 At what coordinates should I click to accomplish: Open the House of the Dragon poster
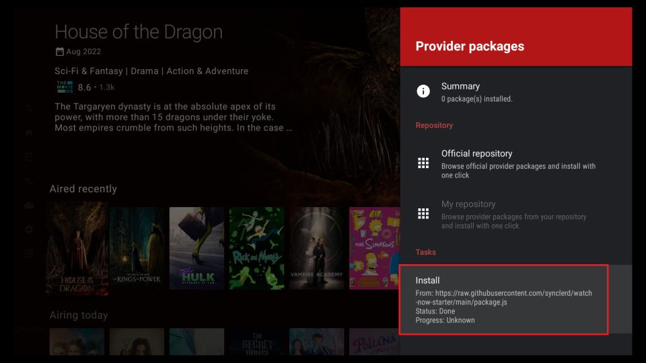pyautogui.click(x=77, y=249)
